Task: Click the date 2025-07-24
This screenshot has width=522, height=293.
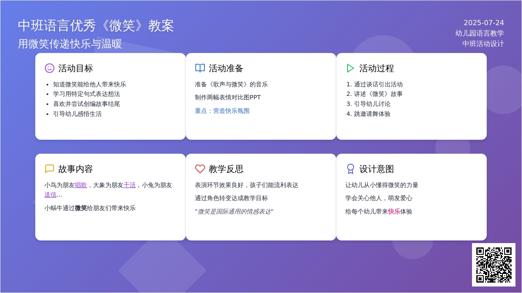Action: tap(484, 23)
